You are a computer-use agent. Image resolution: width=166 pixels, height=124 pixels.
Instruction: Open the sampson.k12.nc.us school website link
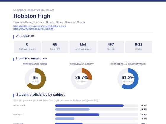point(33,29)
